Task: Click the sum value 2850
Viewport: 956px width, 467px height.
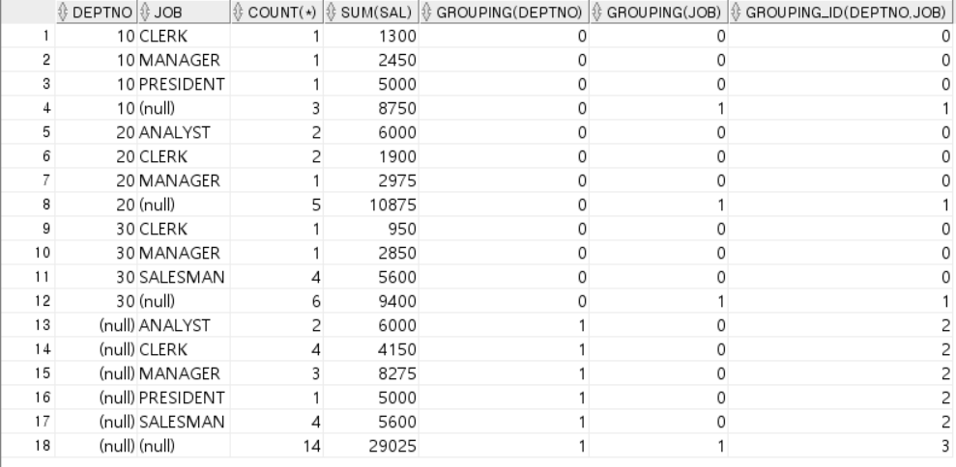Action: 397,254
